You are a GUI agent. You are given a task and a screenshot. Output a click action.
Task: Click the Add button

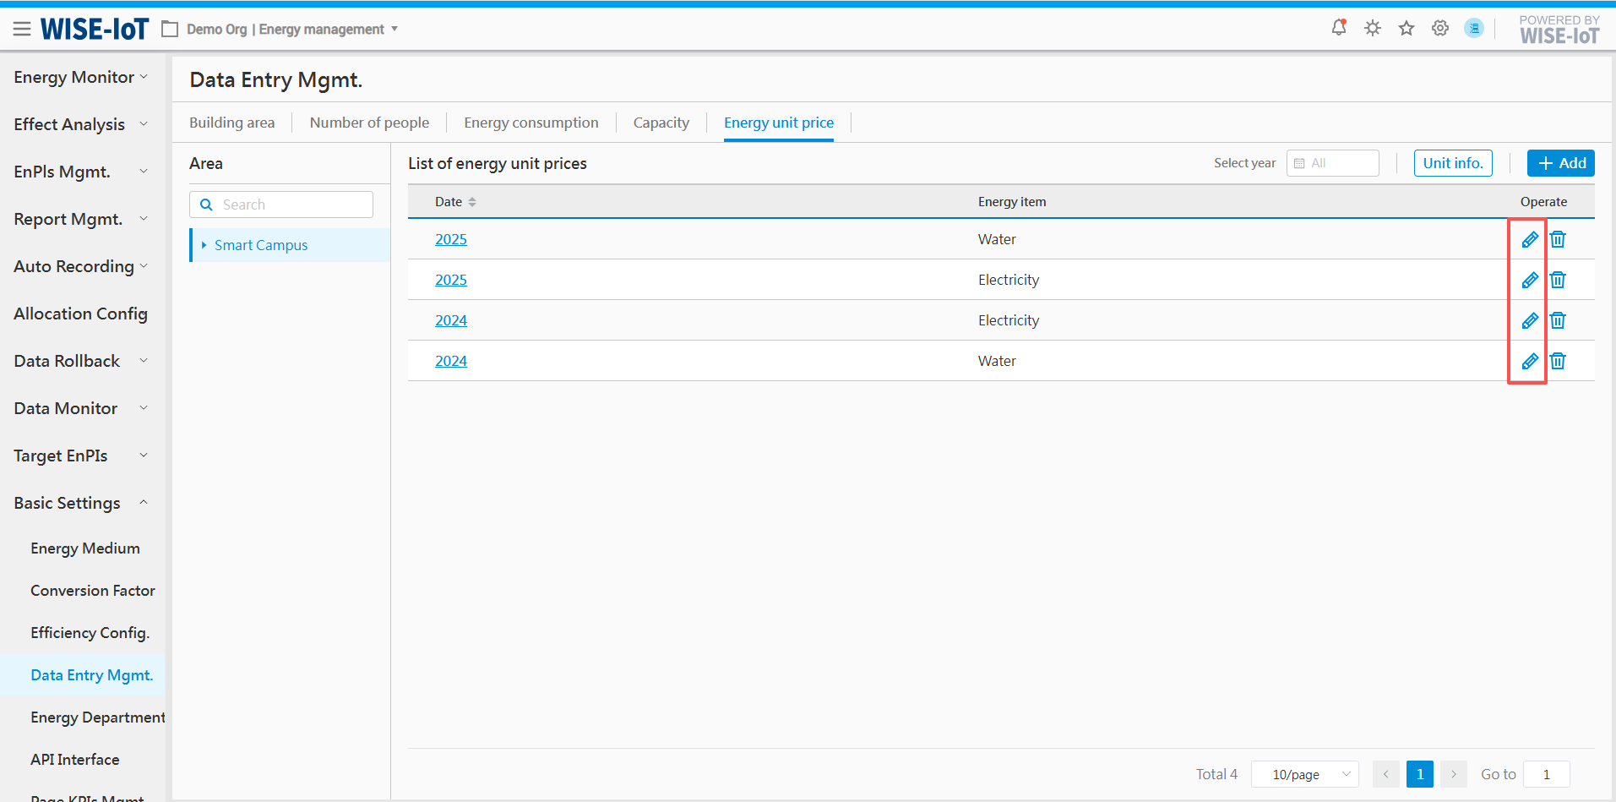click(1560, 163)
